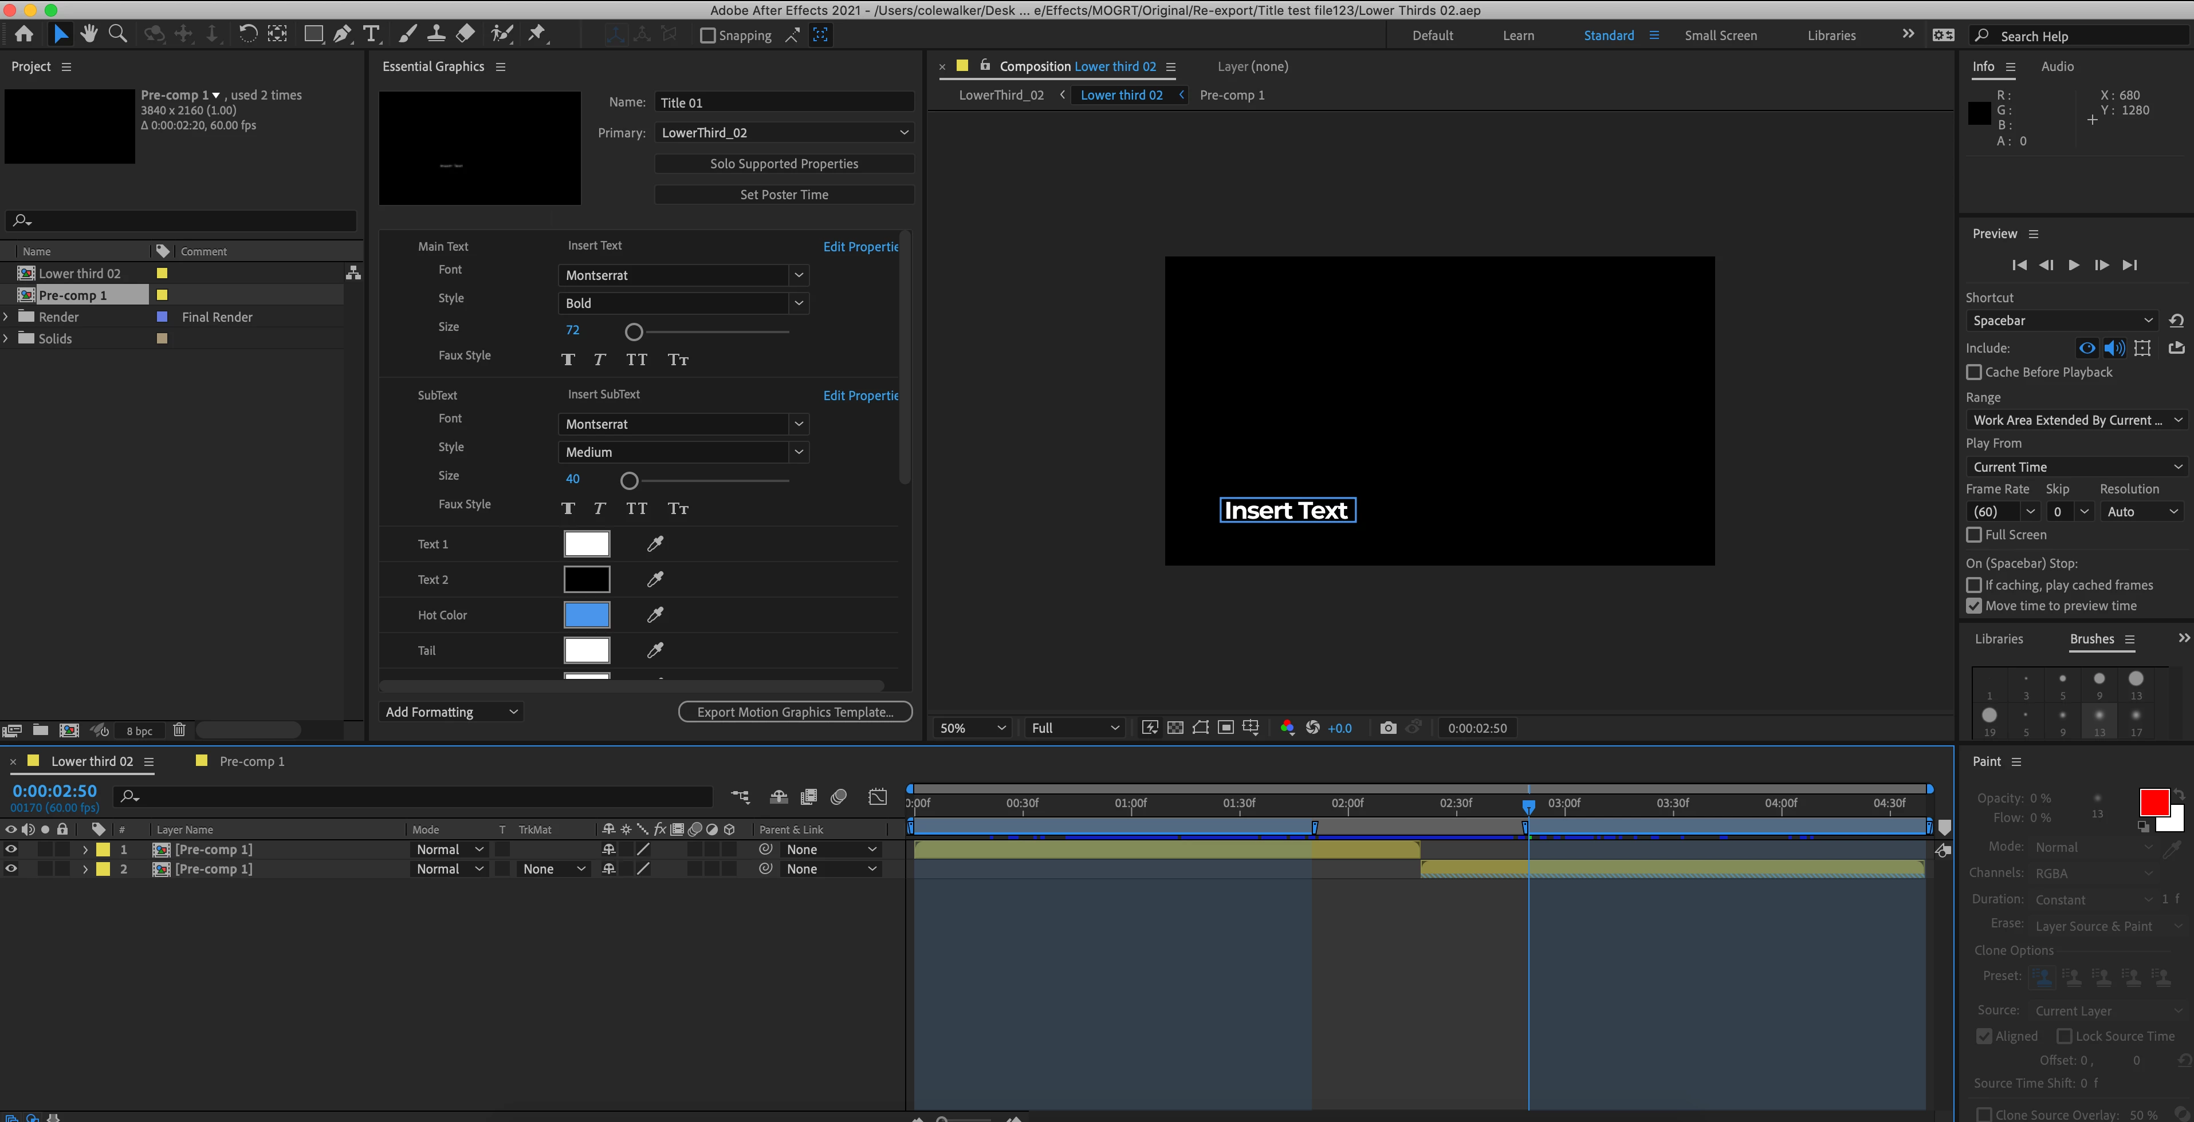Select the Pen tool in toolbar

click(343, 34)
